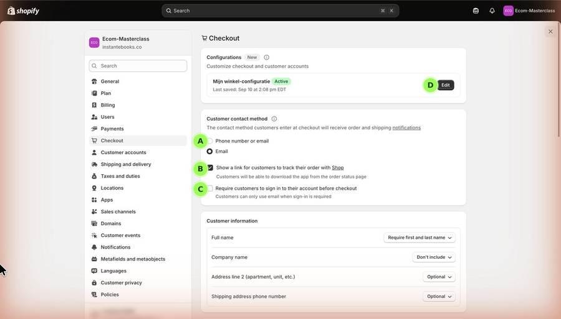
Task: Click the Sales channels icon
Action: click(x=94, y=211)
